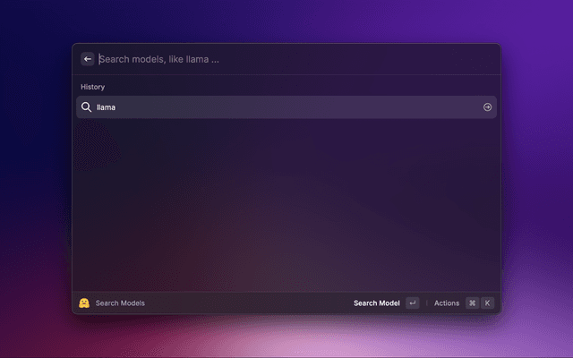573x358 pixels.
Task: Click the magnifying glass icon beside llama
Action: pyautogui.click(x=87, y=107)
